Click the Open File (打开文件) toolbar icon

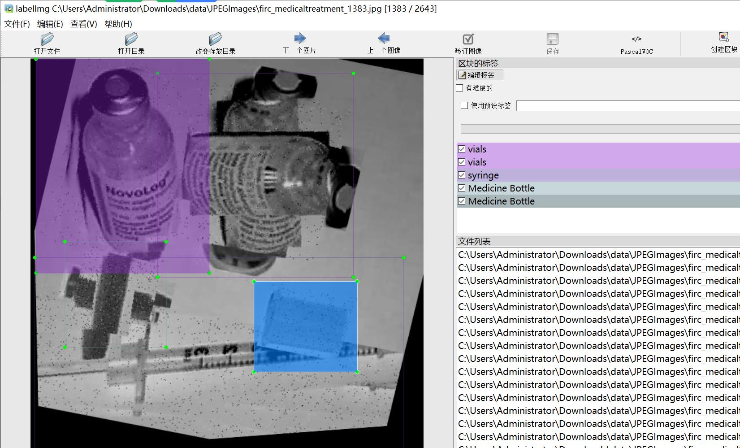pyautogui.click(x=47, y=39)
